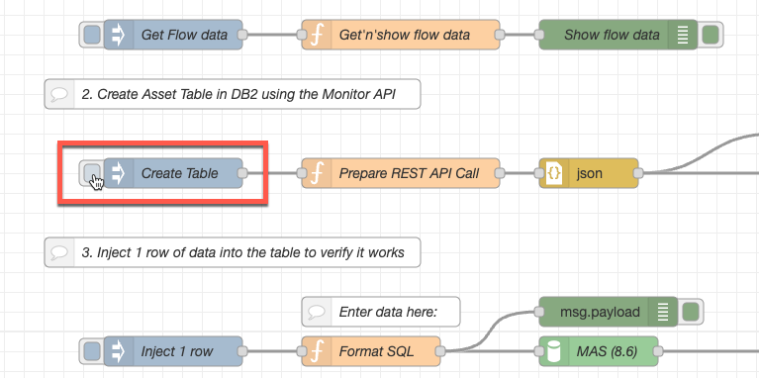Select the function icon on Prepare REST API Call
Image resolution: width=759 pixels, height=378 pixels.
point(317,173)
